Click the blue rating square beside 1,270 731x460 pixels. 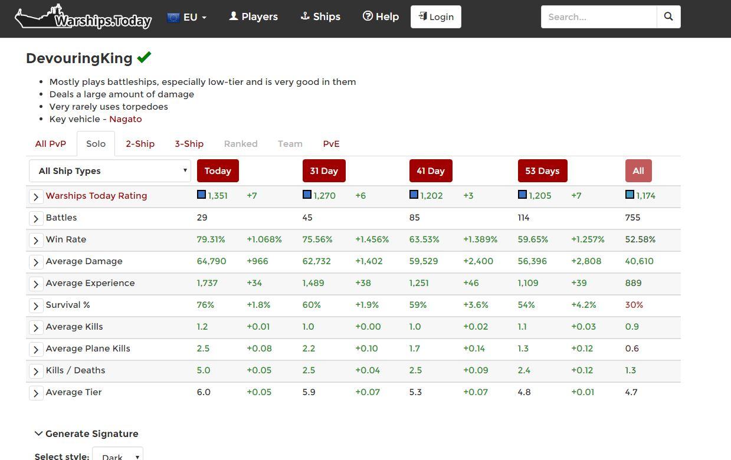307,195
